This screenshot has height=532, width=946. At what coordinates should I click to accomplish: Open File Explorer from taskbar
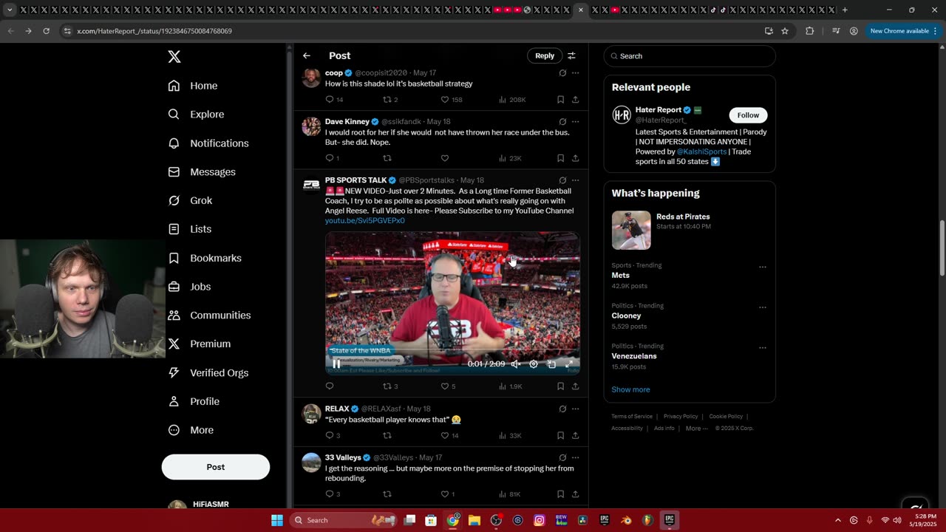[474, 520]
